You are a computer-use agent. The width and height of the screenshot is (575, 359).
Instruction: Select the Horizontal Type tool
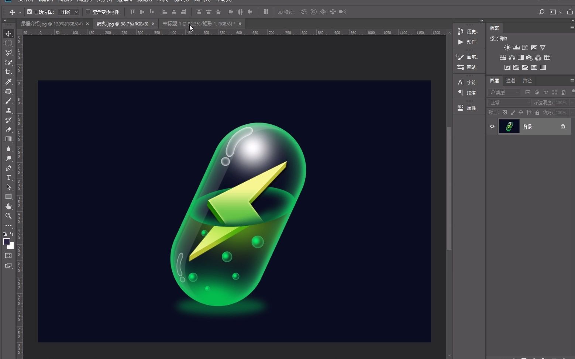[x=8, y=177]
